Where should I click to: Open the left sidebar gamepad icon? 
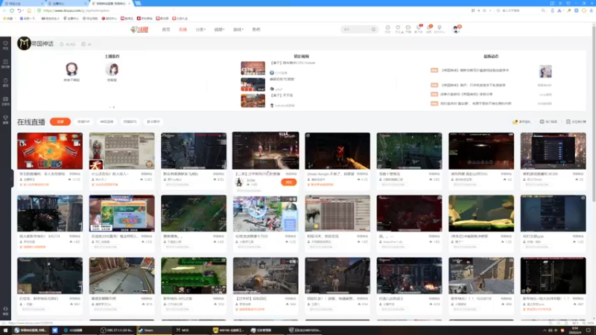click(5, 100)
